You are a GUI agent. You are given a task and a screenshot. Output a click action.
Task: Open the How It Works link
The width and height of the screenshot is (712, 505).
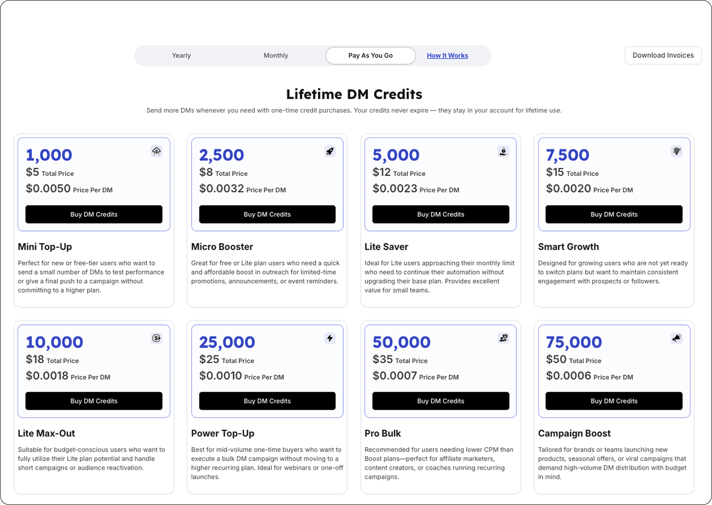447,55
